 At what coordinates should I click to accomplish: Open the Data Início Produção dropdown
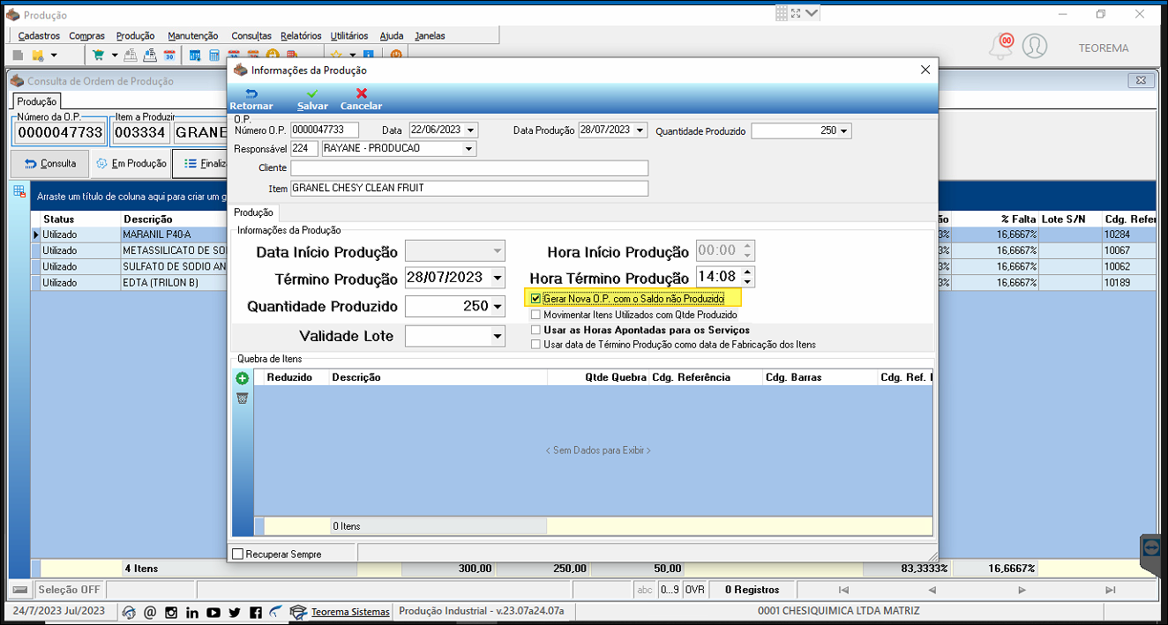pyautogui.click(x=498, y=250)
